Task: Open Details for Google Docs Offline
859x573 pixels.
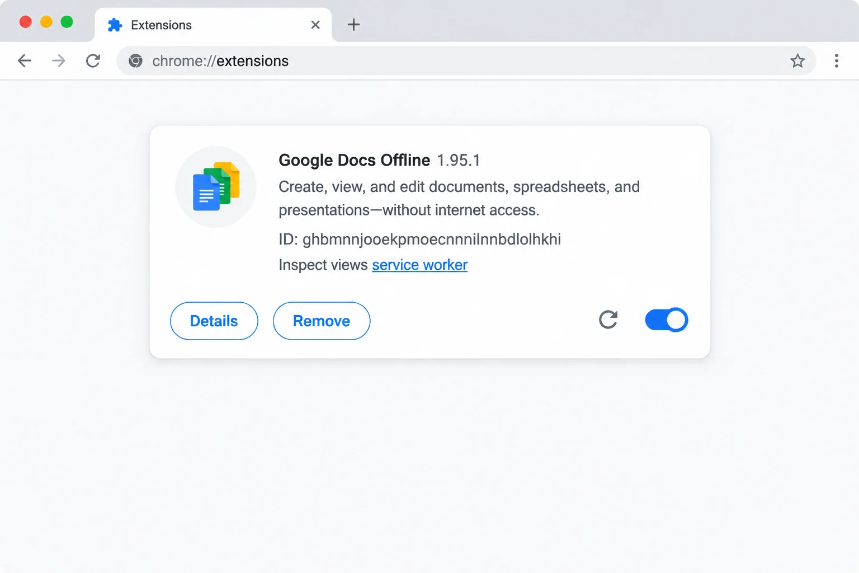Action: 214,321
